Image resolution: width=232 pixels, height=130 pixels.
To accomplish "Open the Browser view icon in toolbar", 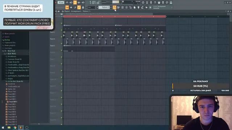I will [130, 7].
